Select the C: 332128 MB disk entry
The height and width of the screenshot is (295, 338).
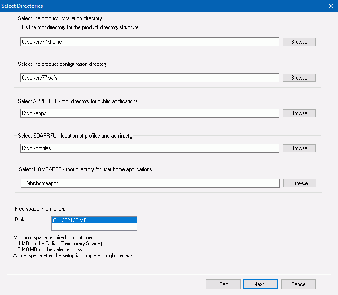(94, 220)
